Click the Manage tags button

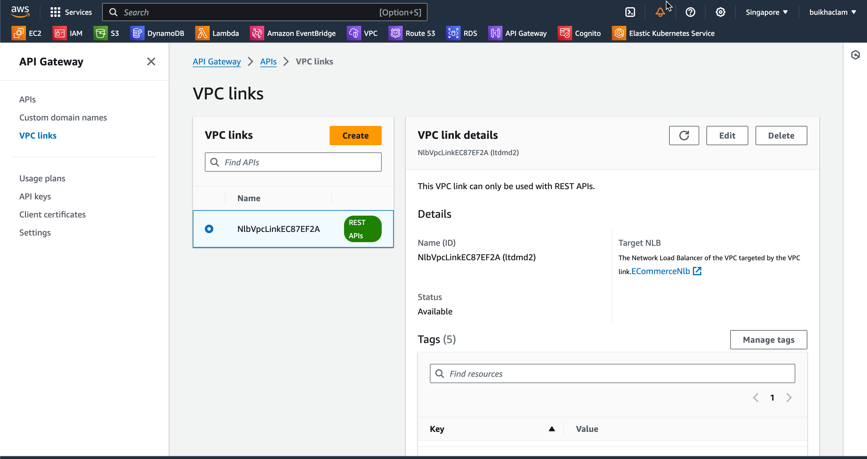[768, 339]
